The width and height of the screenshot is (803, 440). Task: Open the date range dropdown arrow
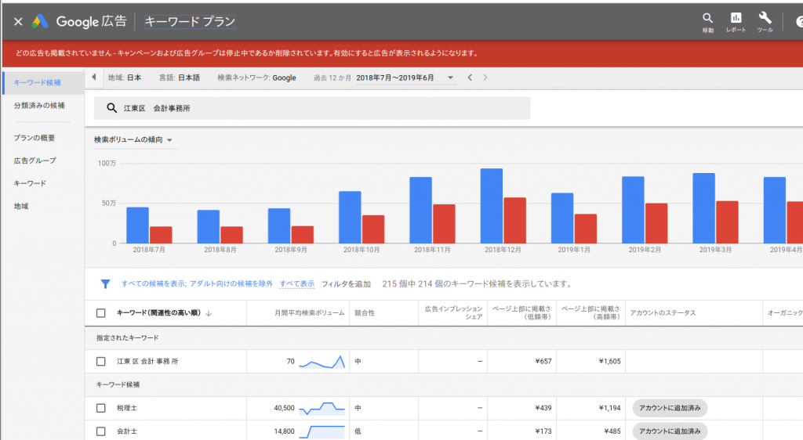450,78
